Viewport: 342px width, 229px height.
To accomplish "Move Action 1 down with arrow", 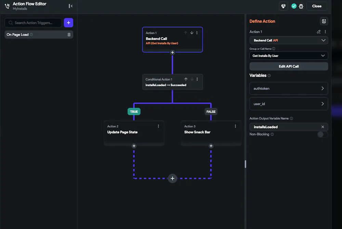I will click(192, 33).
